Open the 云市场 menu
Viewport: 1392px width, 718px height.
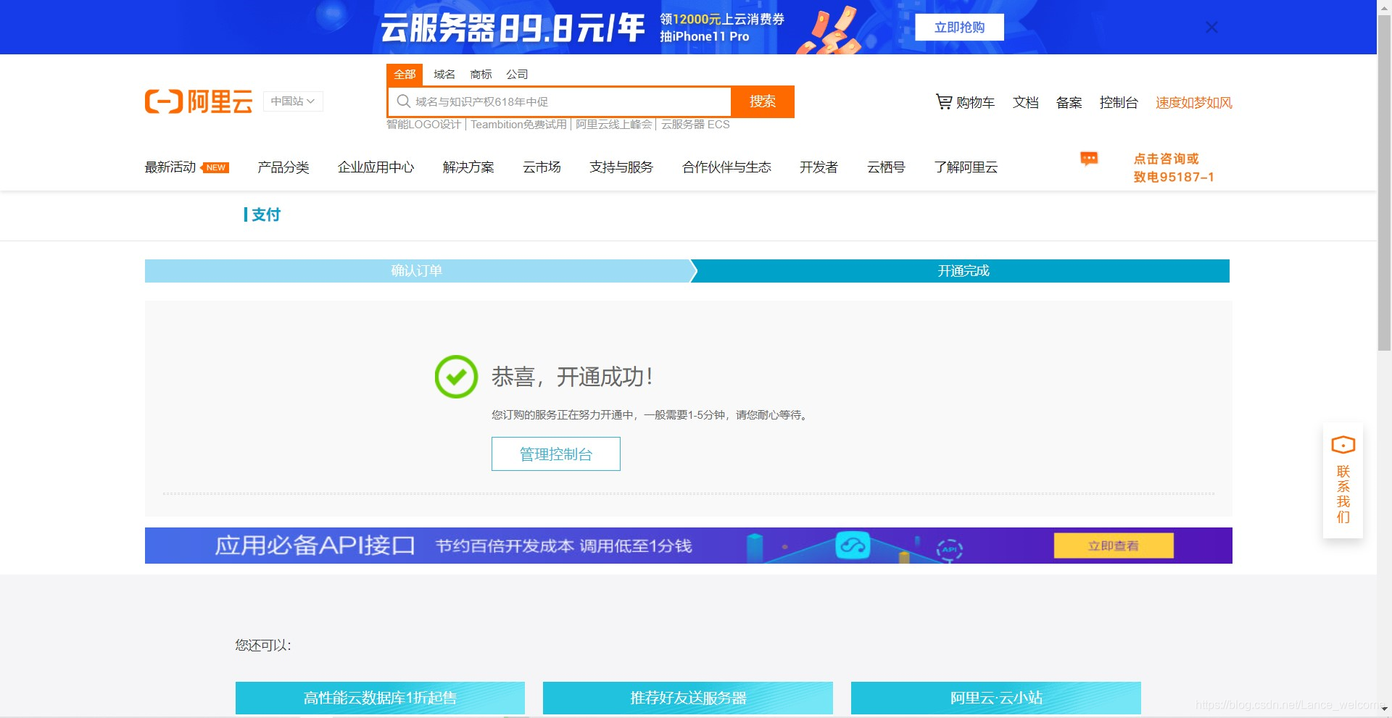(542, 167)
